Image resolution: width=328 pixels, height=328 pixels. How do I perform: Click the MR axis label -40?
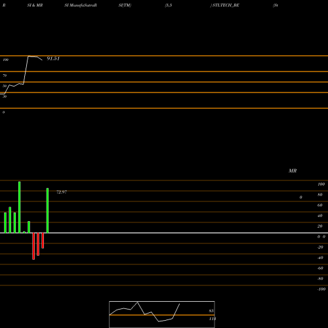320,258
